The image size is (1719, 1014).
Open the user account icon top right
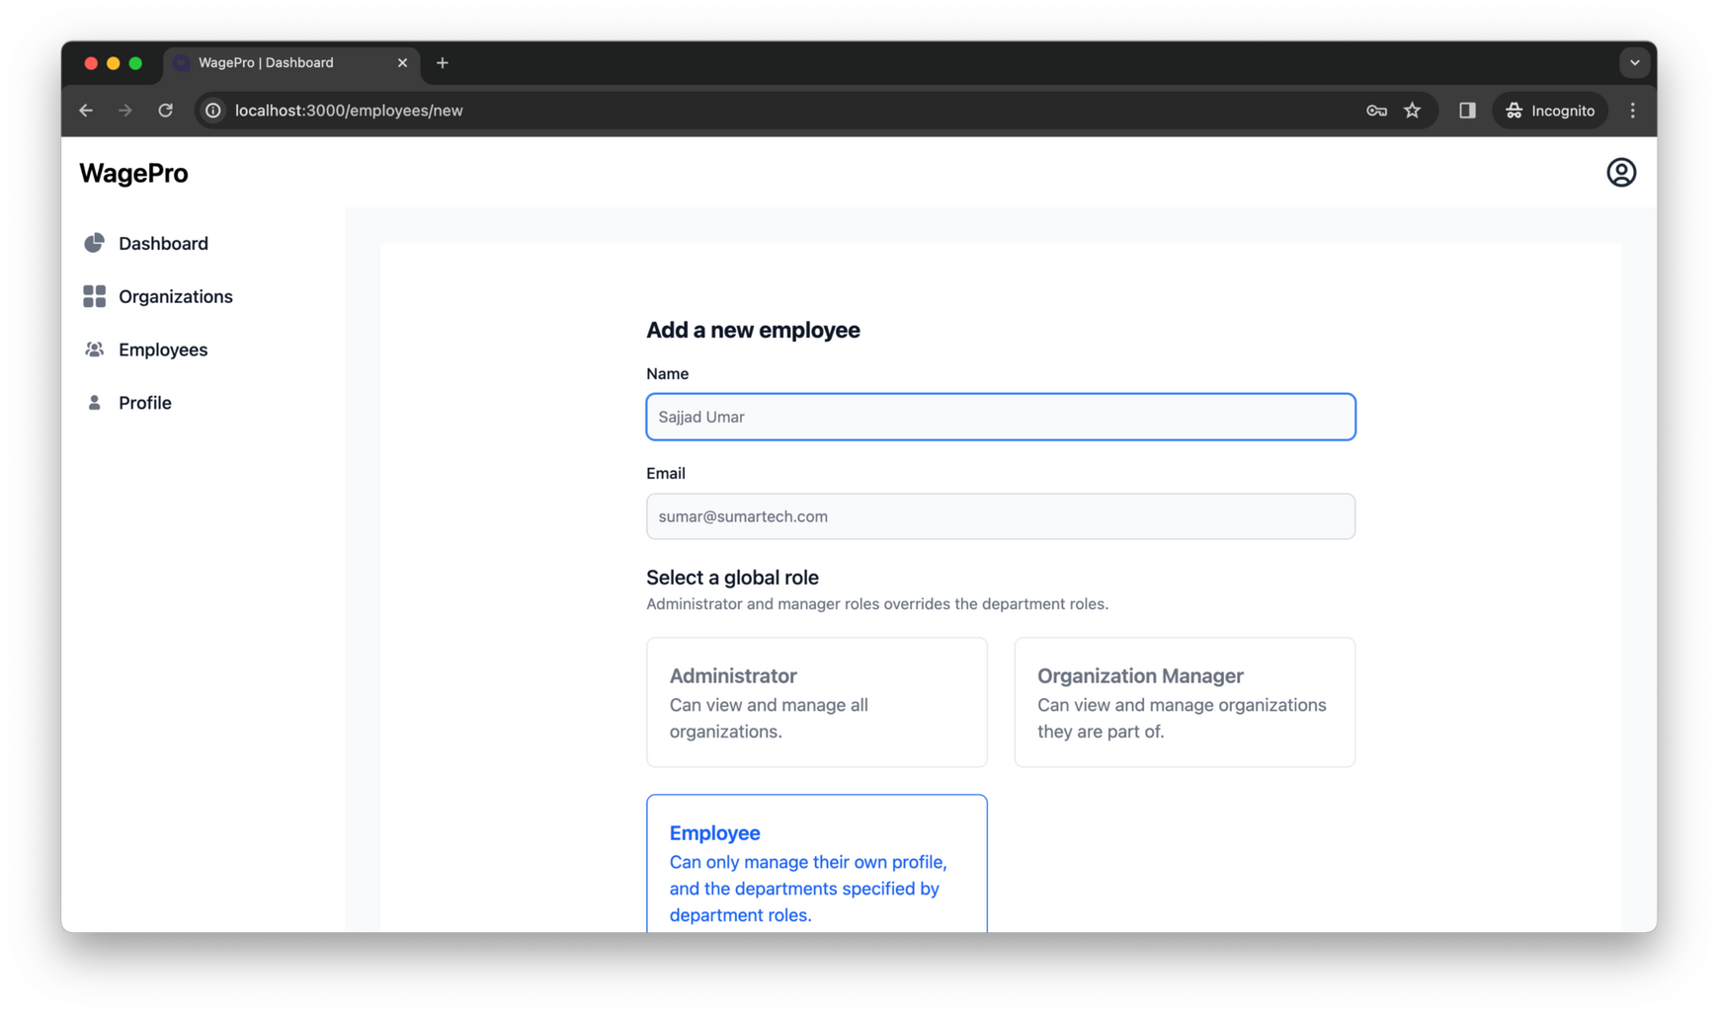coord(1621,172)
